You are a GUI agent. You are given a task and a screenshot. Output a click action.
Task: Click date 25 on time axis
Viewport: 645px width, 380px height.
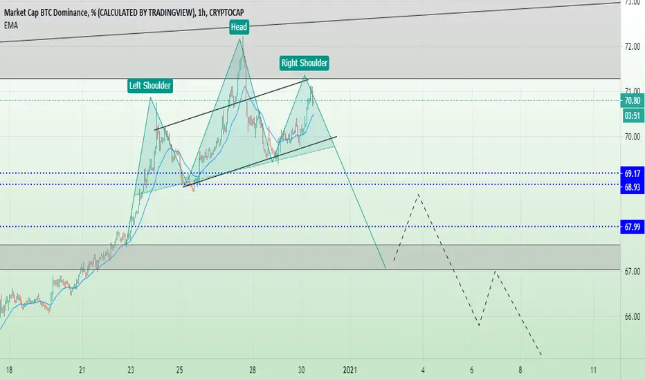click(179, 370)
